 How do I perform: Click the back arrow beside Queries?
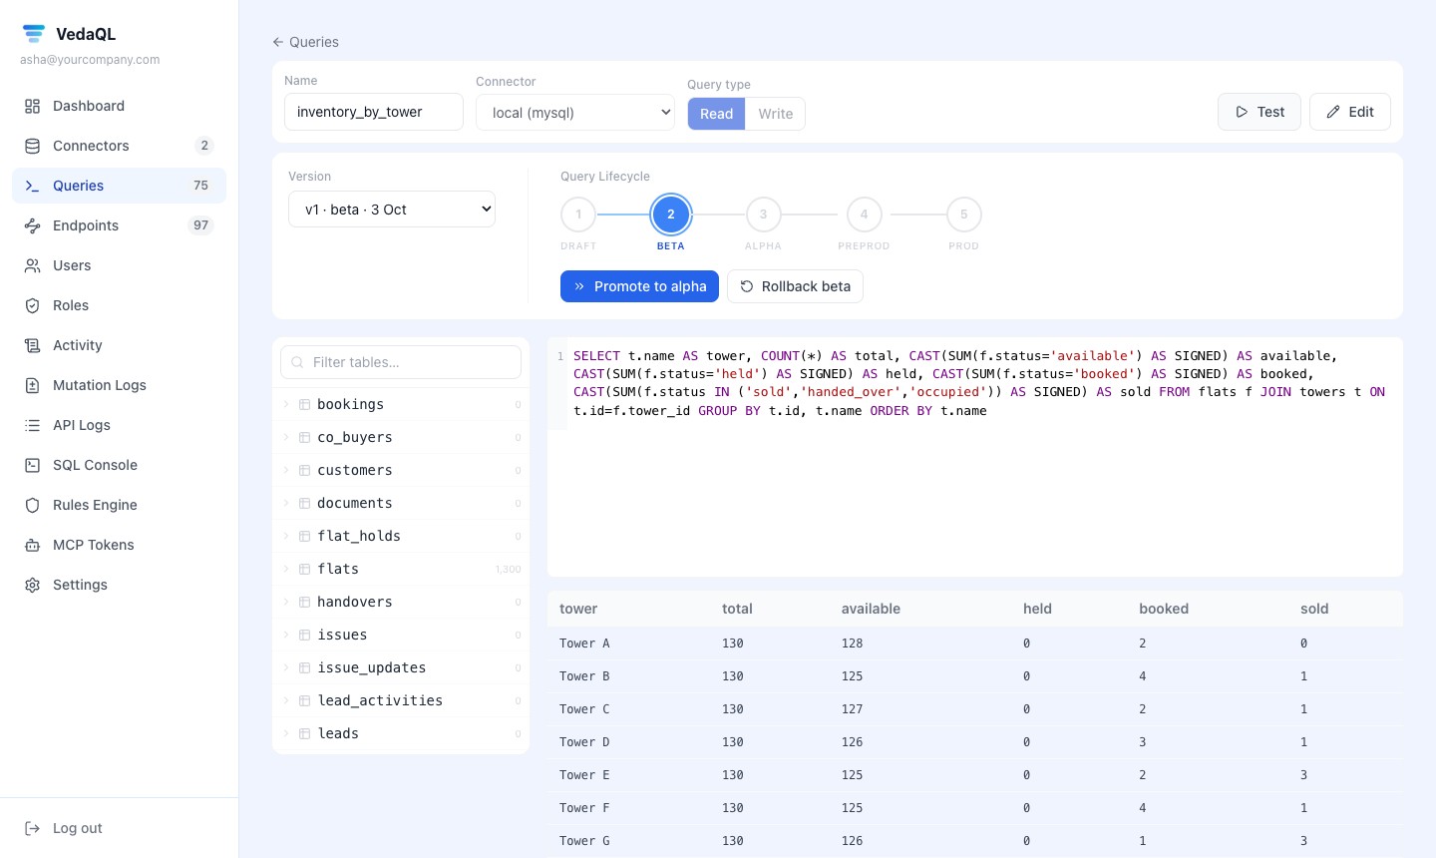(278, 42)
